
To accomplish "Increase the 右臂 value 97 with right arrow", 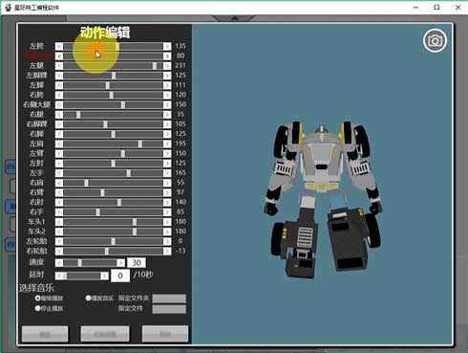I will tap(167, 192).
